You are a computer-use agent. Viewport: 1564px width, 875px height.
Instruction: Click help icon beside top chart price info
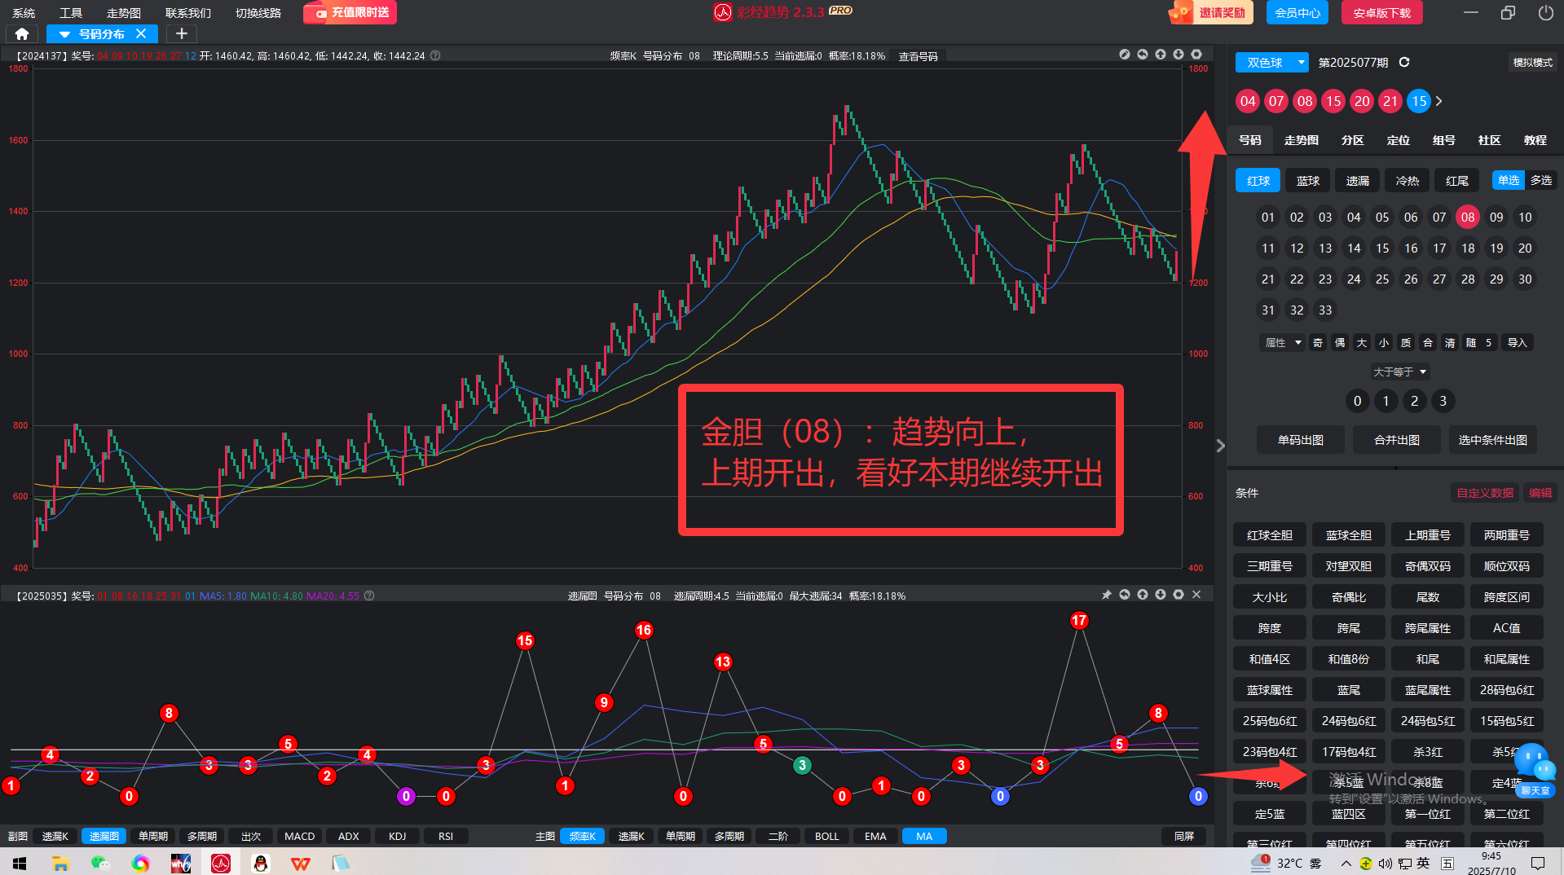pyautogui.click(x=435, y=56)
